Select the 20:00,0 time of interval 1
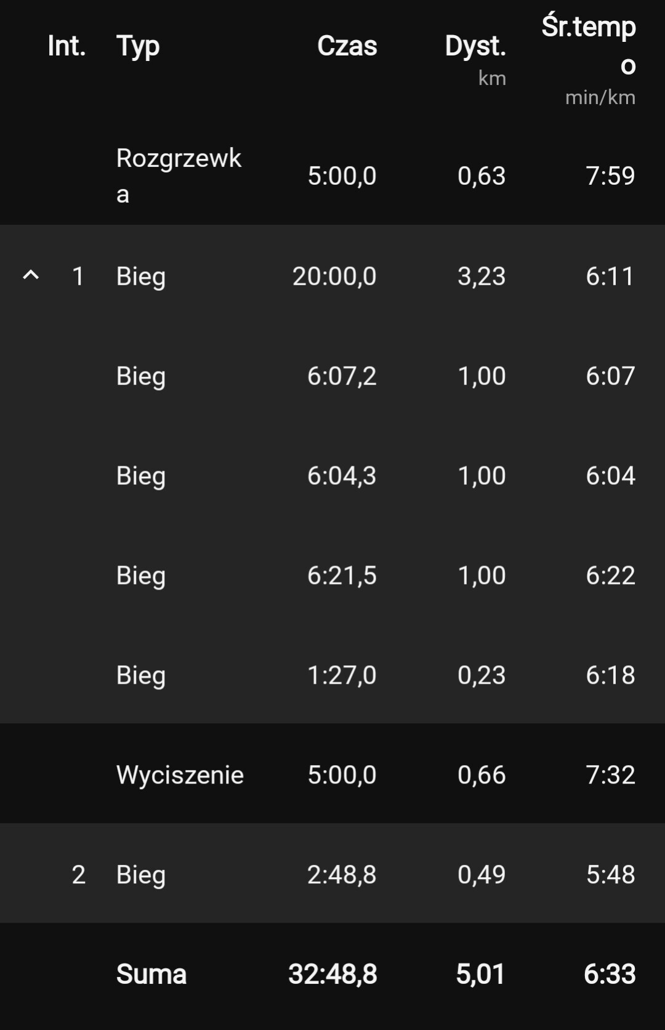The height and width of the screenshot is (1030, 665). point(334,276)
